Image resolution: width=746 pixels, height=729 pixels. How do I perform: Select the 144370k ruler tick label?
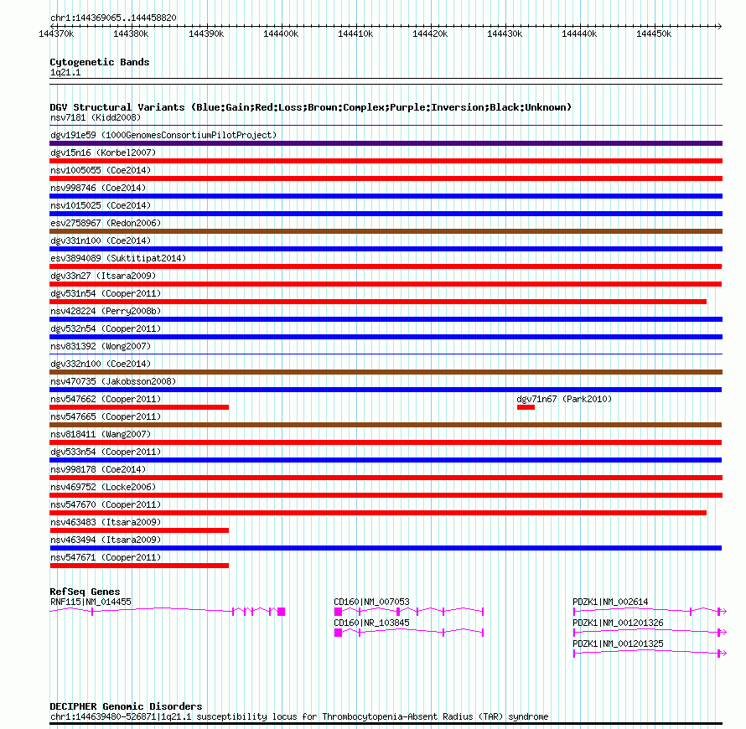pos(56,34)
